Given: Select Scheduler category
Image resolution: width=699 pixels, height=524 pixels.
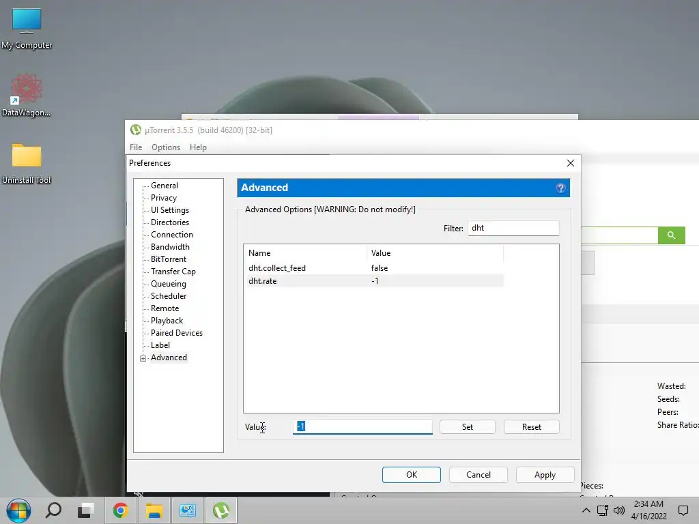Looking at the screenshot, I should [x=169, y=296].
